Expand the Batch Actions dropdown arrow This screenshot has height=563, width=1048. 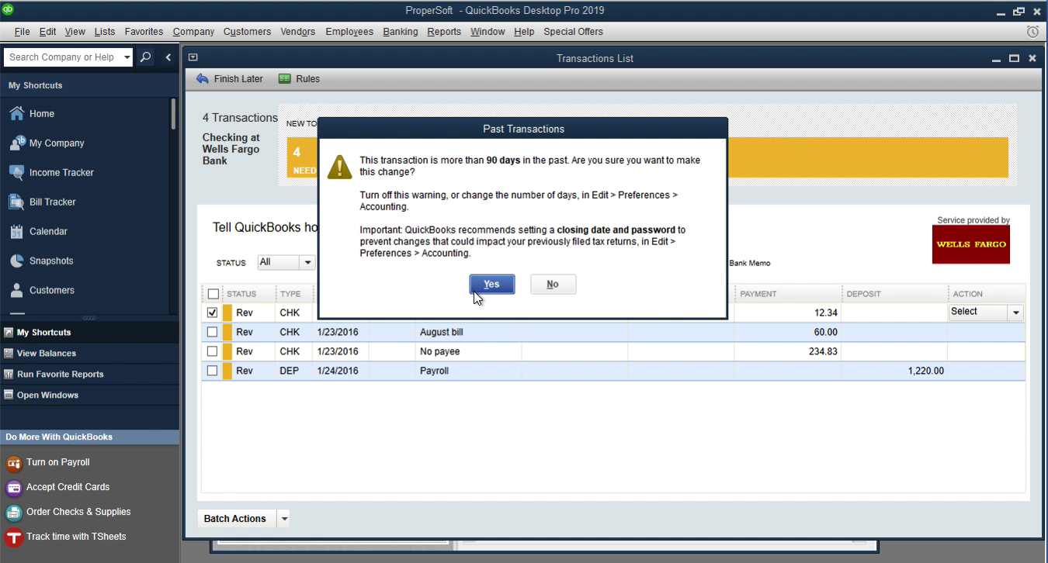coord(284,519)
